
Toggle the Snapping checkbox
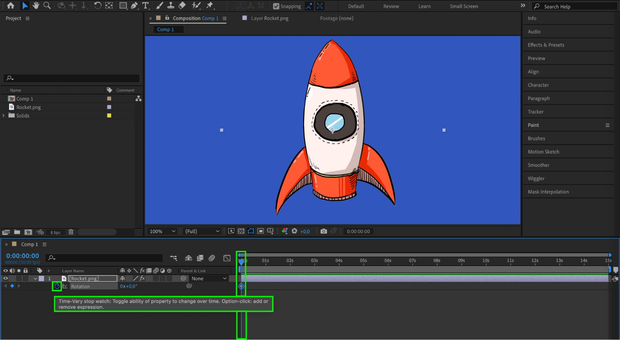tap(276, 6)
